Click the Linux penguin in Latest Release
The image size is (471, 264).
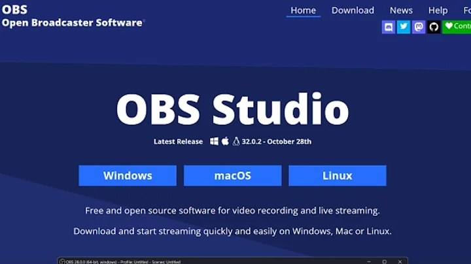[236, 141]
